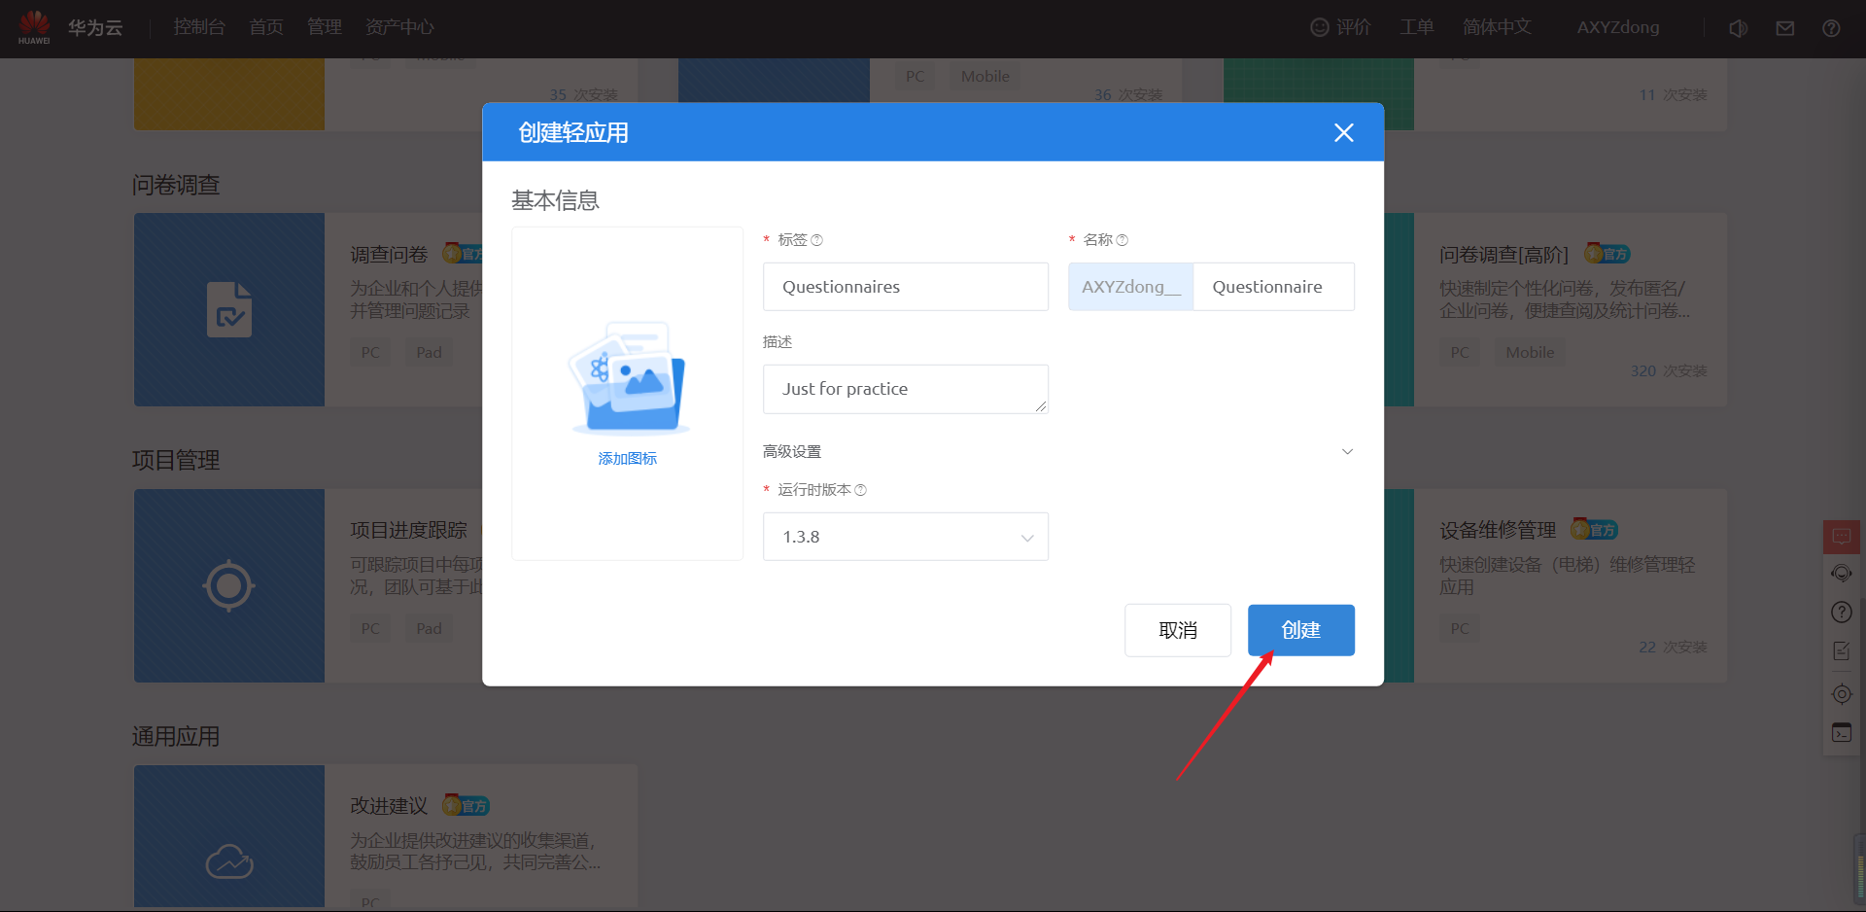Collapse the 高级设置 section chevron
This screenshot has height=912, width=1866.
[1347, 451]
